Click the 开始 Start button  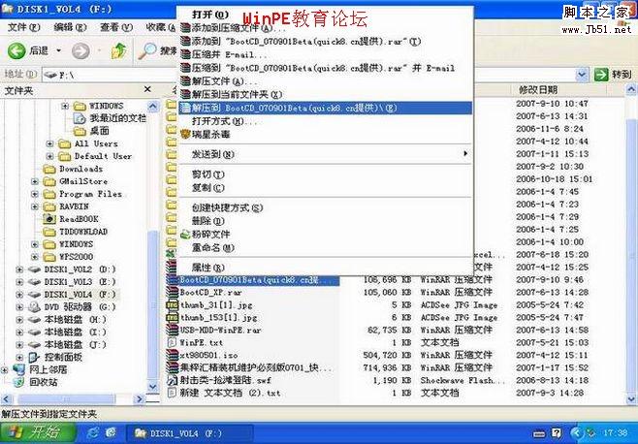pyautogui.click(x=38, y=432)
